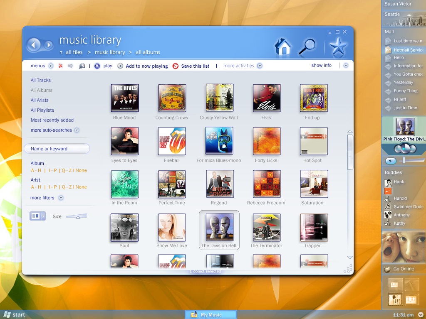
Task: Open the Last time we m mail
Action: (x=409, y=41)
